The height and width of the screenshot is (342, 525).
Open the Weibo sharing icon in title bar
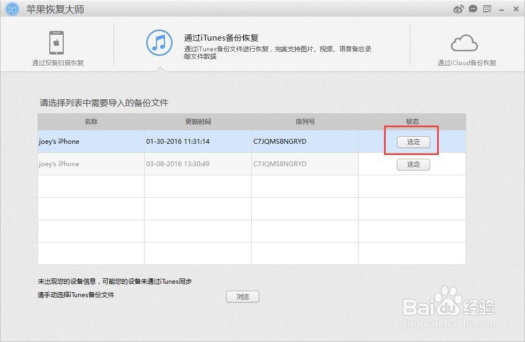click(x=458, y=9)
